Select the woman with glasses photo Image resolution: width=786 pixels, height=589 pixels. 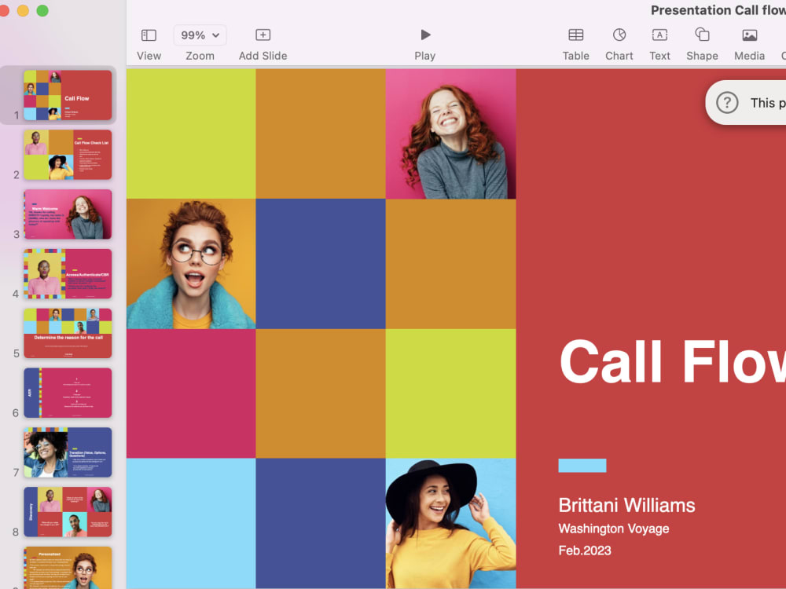click(191, 264)
